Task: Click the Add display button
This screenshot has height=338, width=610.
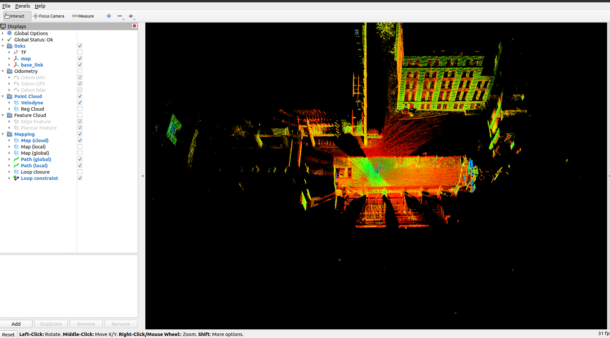Action: [16, 324]
